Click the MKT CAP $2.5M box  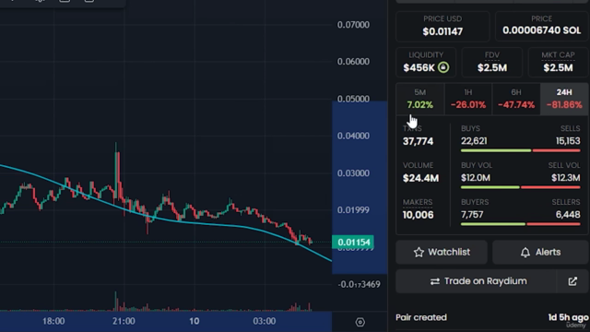[558, 62]
